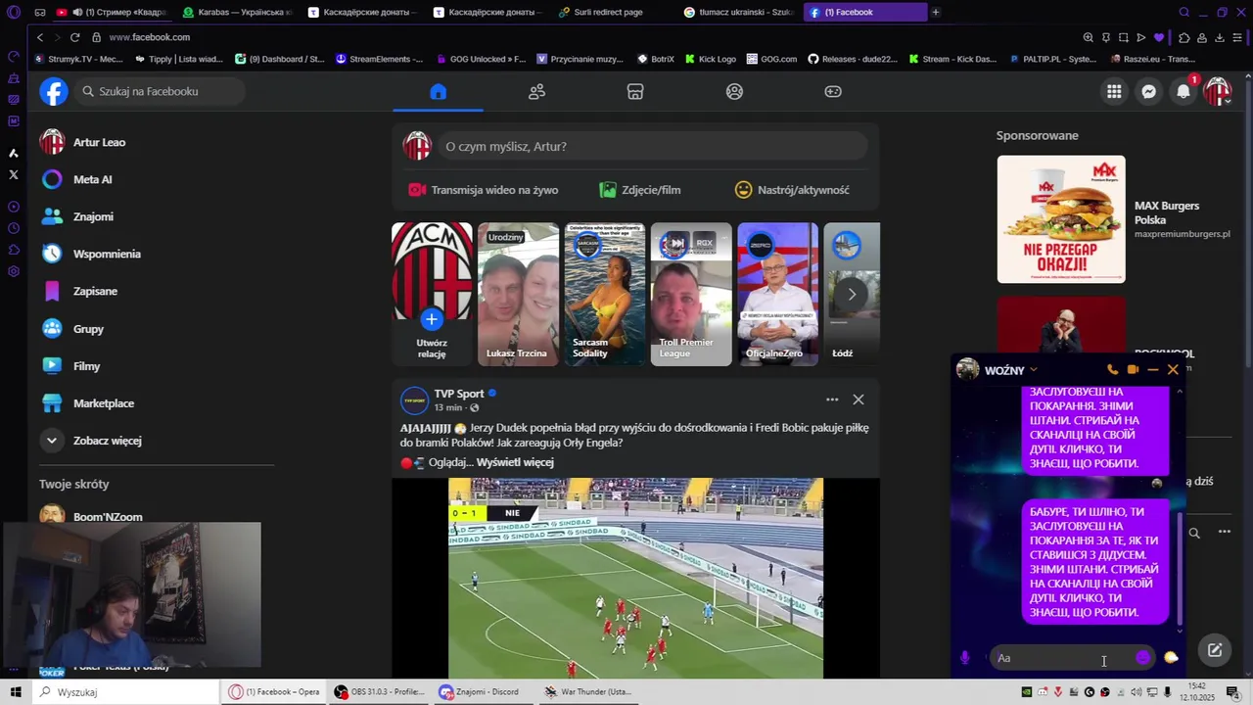Open the Gaming tab icon in the top bar

click(833, 91)
